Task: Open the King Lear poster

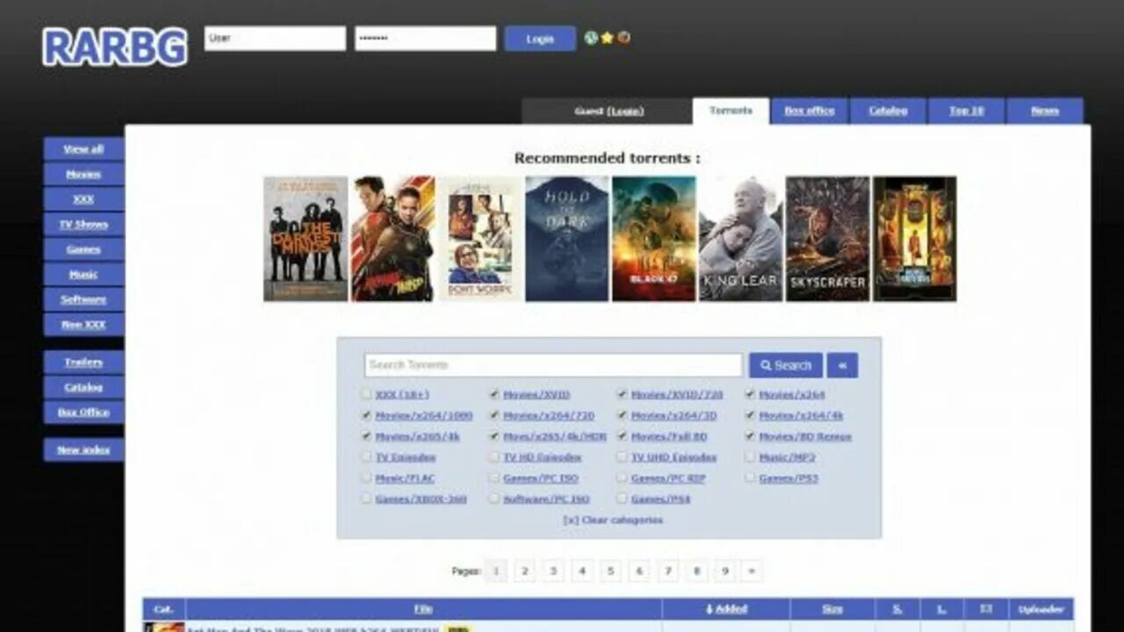Action: 740,239
